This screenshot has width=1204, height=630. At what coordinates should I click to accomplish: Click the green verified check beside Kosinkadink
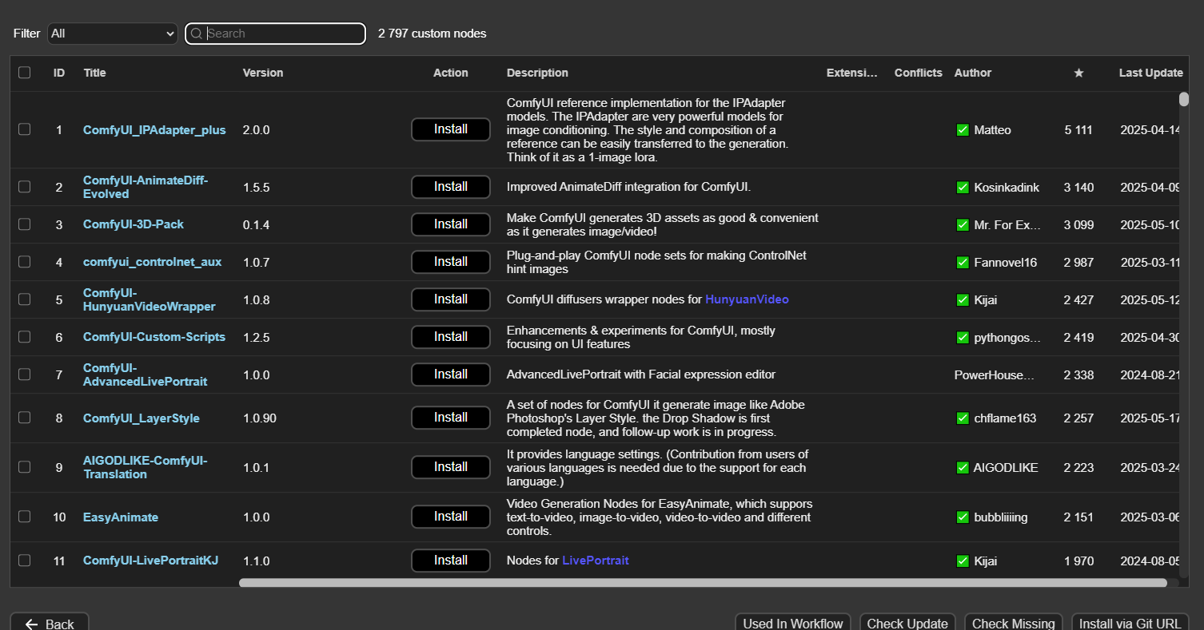pyautogui.click(x=963, y=188)
